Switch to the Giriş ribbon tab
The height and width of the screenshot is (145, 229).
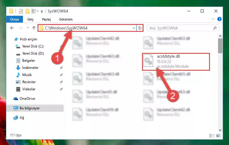point(30,19)
